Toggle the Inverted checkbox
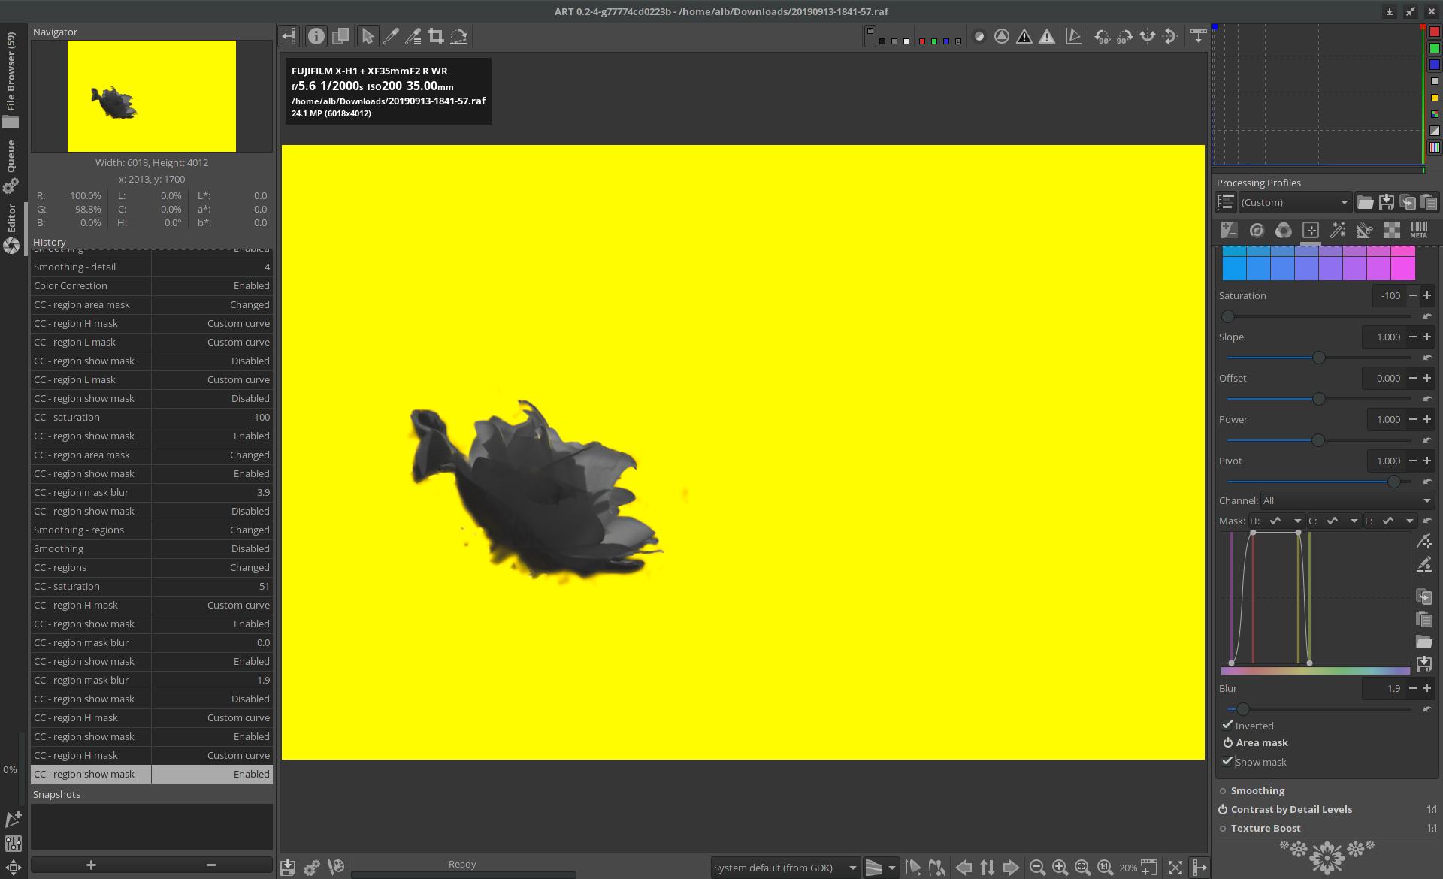The height and width of the screenshot is (879, 1443). 1228,725
